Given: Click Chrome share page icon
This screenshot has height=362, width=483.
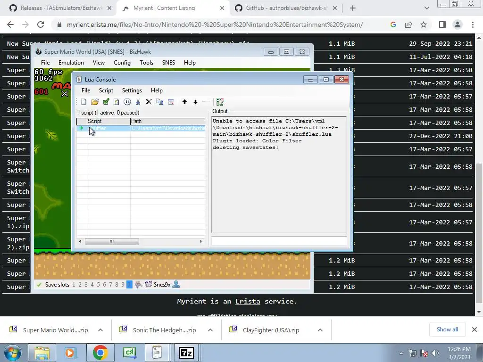Looking at the screenshot, I should 408,25.
